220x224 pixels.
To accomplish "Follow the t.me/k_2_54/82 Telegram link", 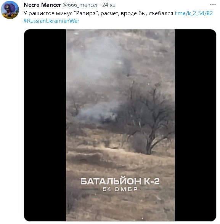I will tap(194, 13).
